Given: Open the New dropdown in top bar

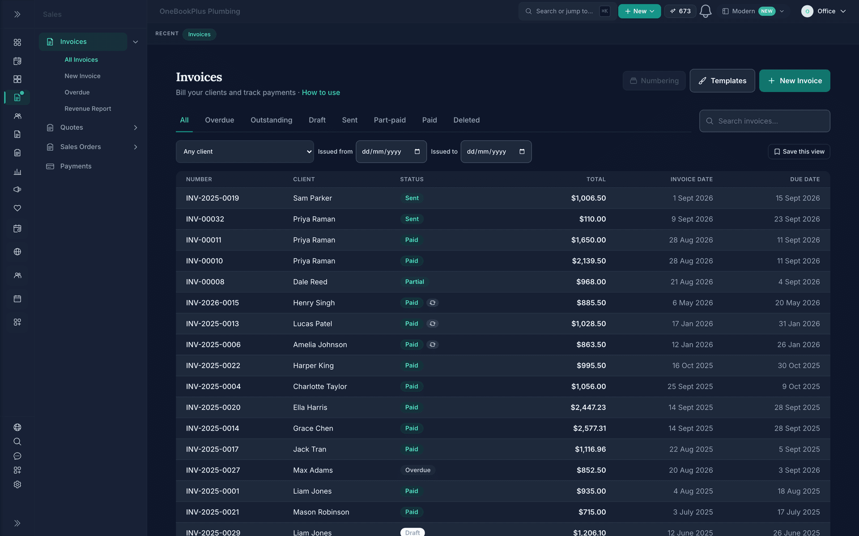Looking at the screenshot, I should coord(639,11).
